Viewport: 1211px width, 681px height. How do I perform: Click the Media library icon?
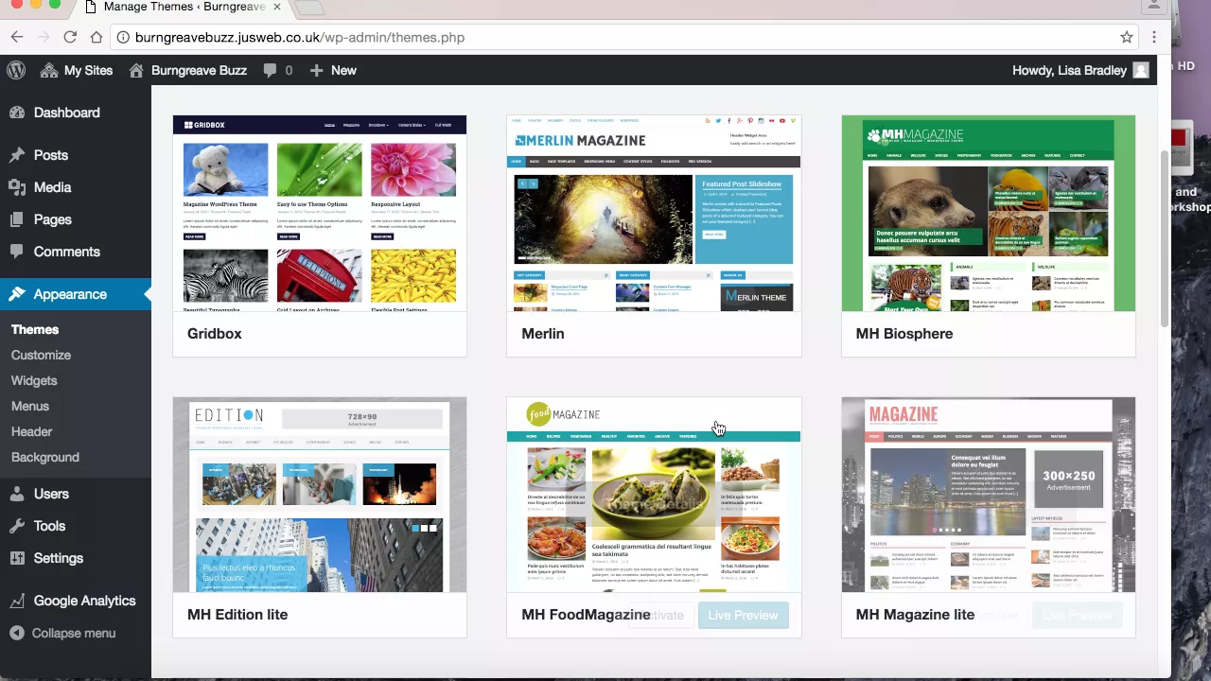pos(17,187)
